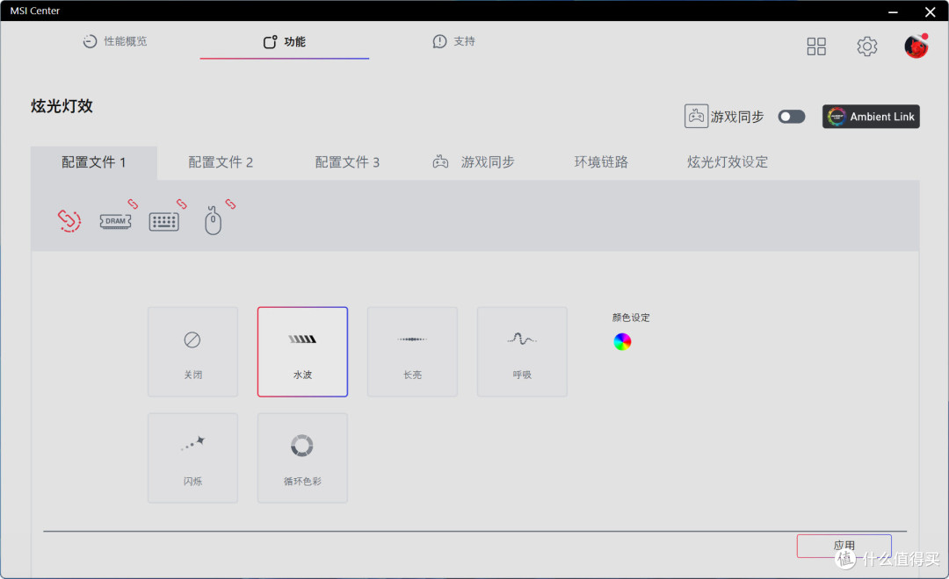Screen dimensions: 949x579
Task: Open the 性能概览 tab
Action: (115, 41)
